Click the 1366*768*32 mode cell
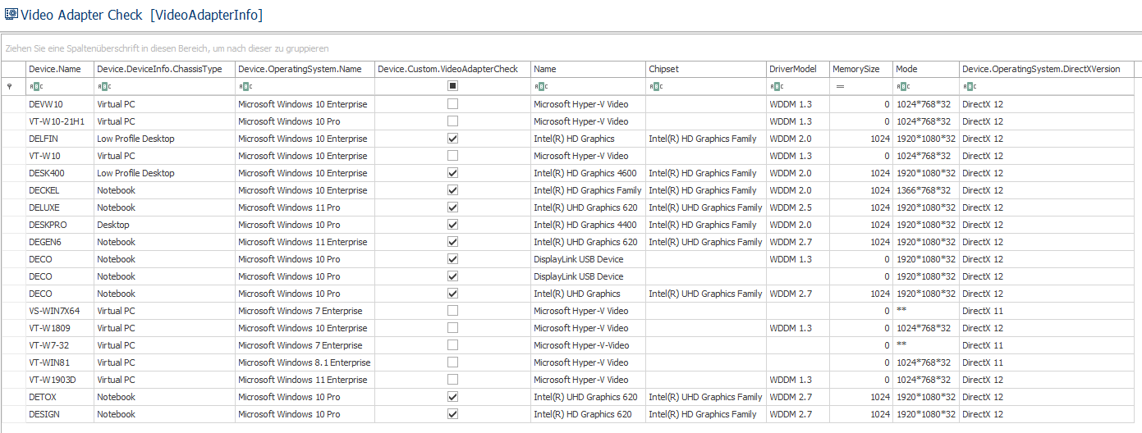 click(x=926, y=190)
